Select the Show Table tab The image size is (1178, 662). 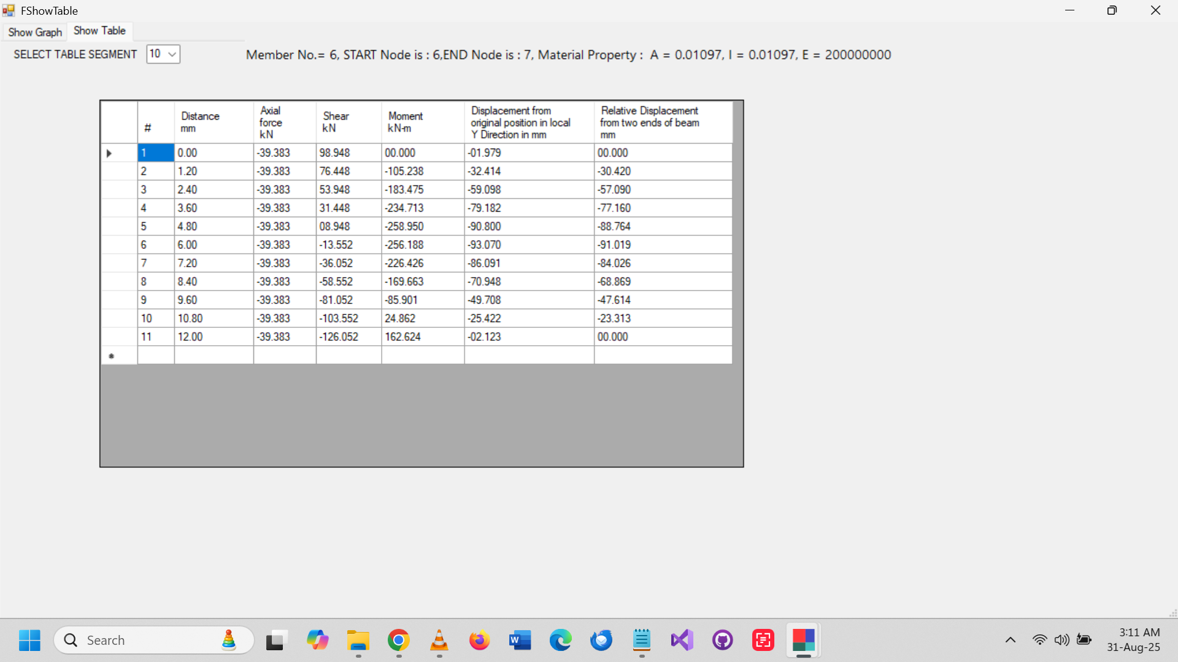tap(99, 31)
